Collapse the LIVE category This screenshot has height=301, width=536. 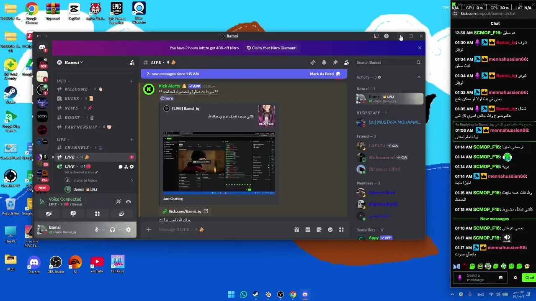click(63, 140)
